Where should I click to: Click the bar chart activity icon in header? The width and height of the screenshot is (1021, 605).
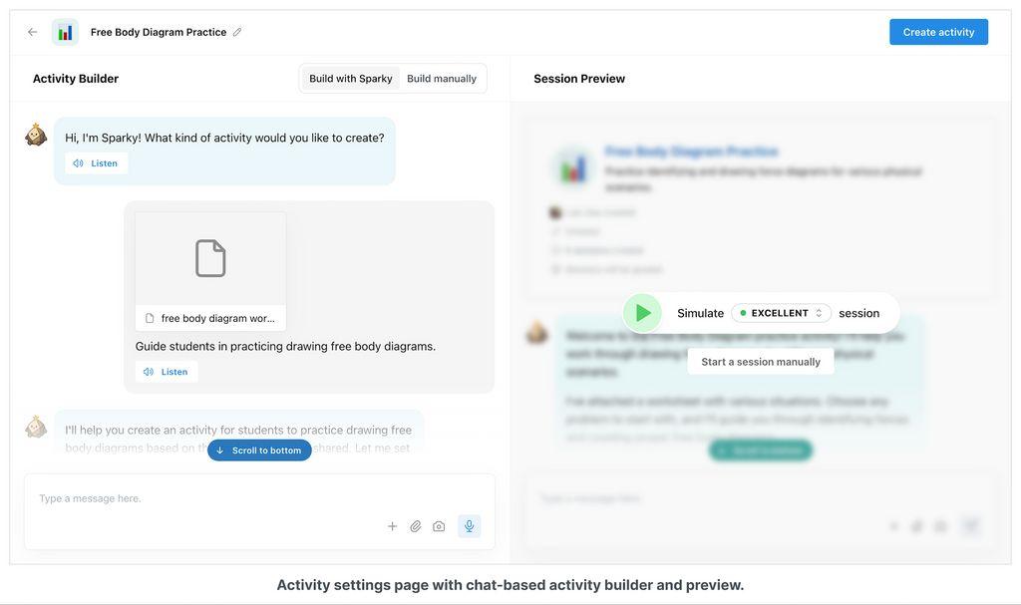click(65, 32)
